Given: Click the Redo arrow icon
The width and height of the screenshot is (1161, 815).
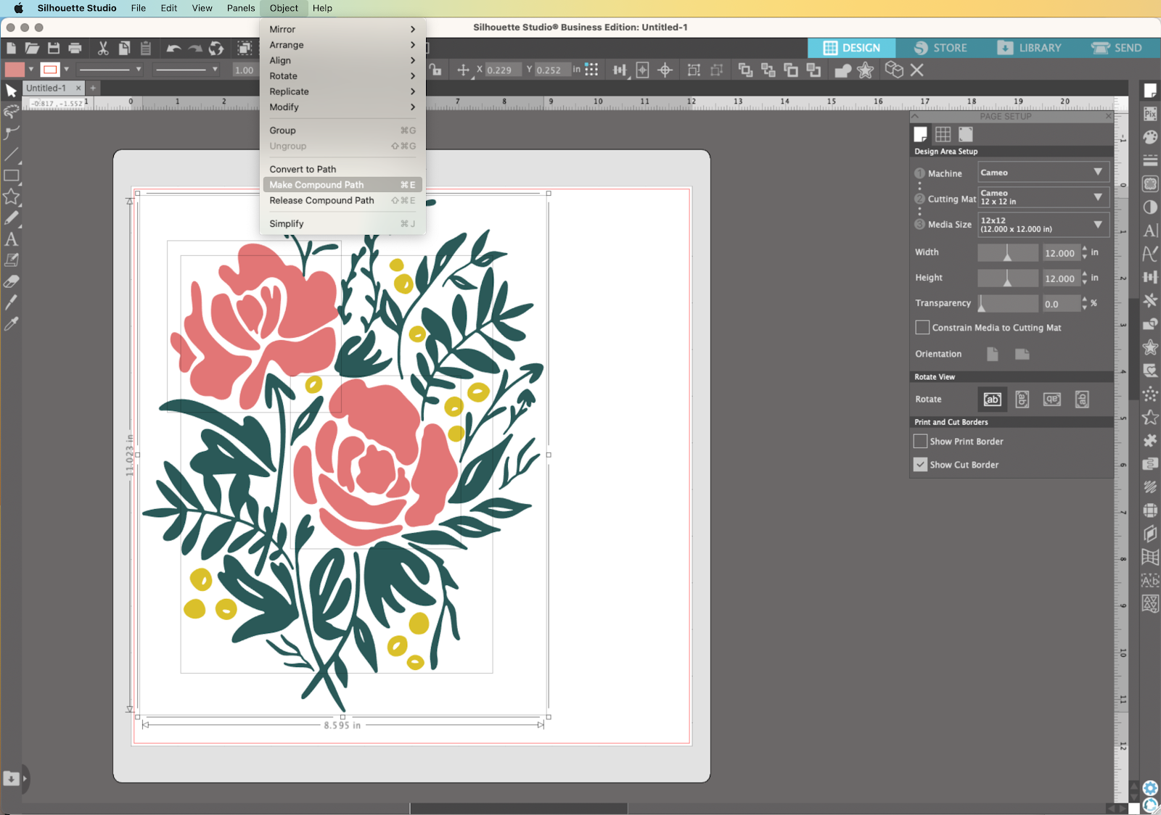Looking at the screenshot, I should click(x=195, y=49).
